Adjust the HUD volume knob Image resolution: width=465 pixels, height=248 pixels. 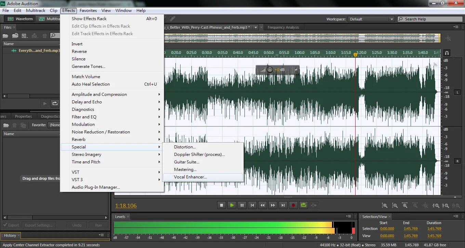(270, 70)
